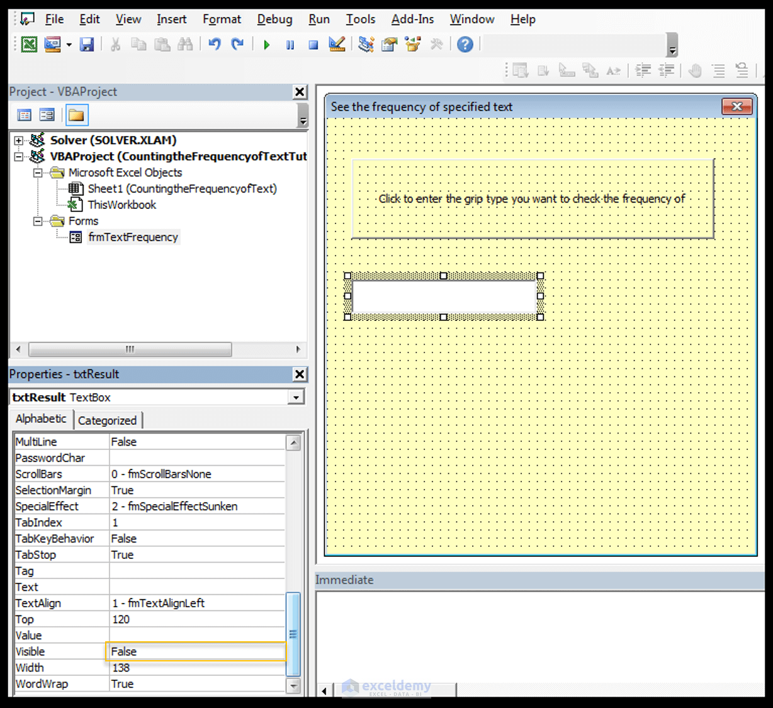Image resolution: width=773 pixels, height=708 pixels.
Task: Click the Copy toolbar icon
Action: click(138, 44)
